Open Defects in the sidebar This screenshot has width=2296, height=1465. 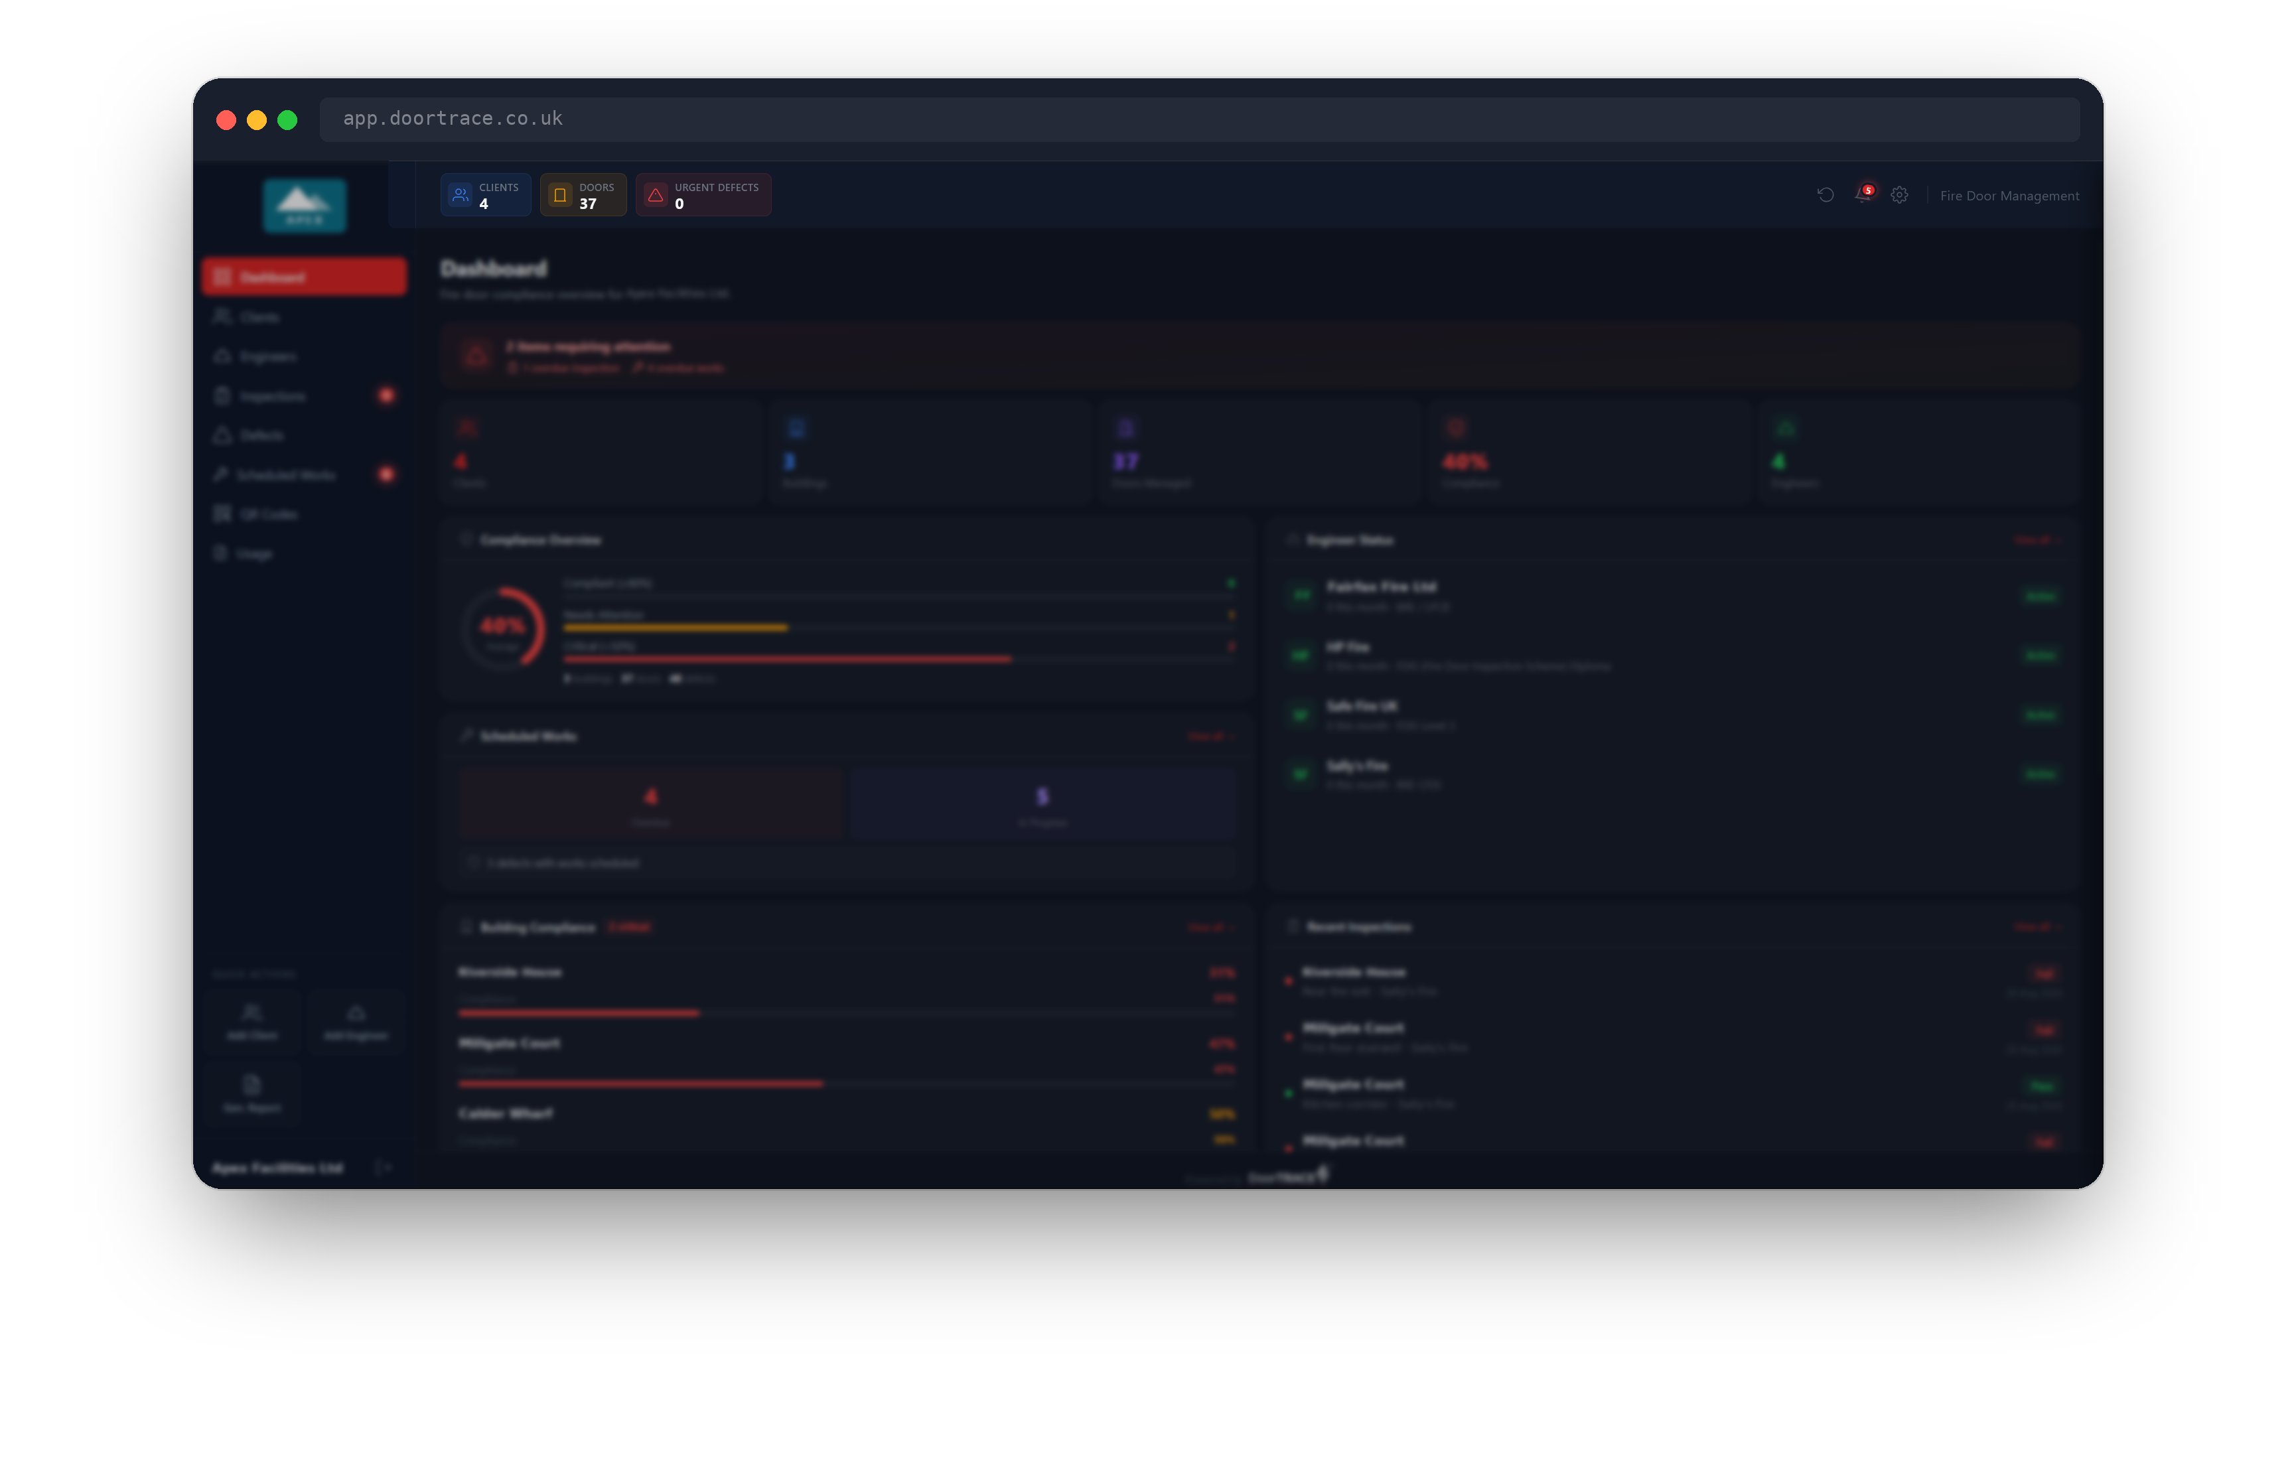304,436
